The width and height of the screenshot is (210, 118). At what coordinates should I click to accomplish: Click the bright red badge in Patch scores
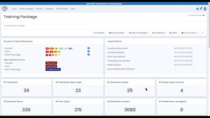point(51,52)
